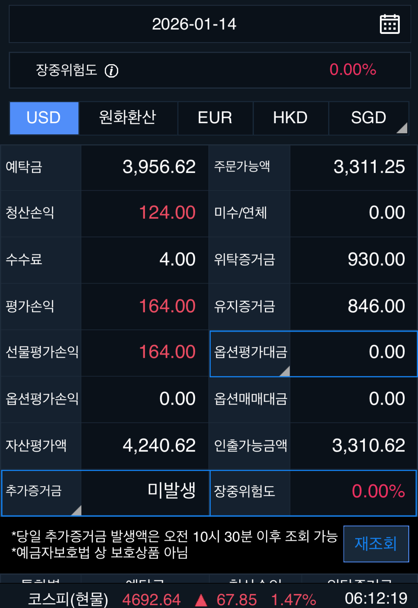Switch to the 원화환산 tab
418x608 pixels.
(x=128, y=118)
